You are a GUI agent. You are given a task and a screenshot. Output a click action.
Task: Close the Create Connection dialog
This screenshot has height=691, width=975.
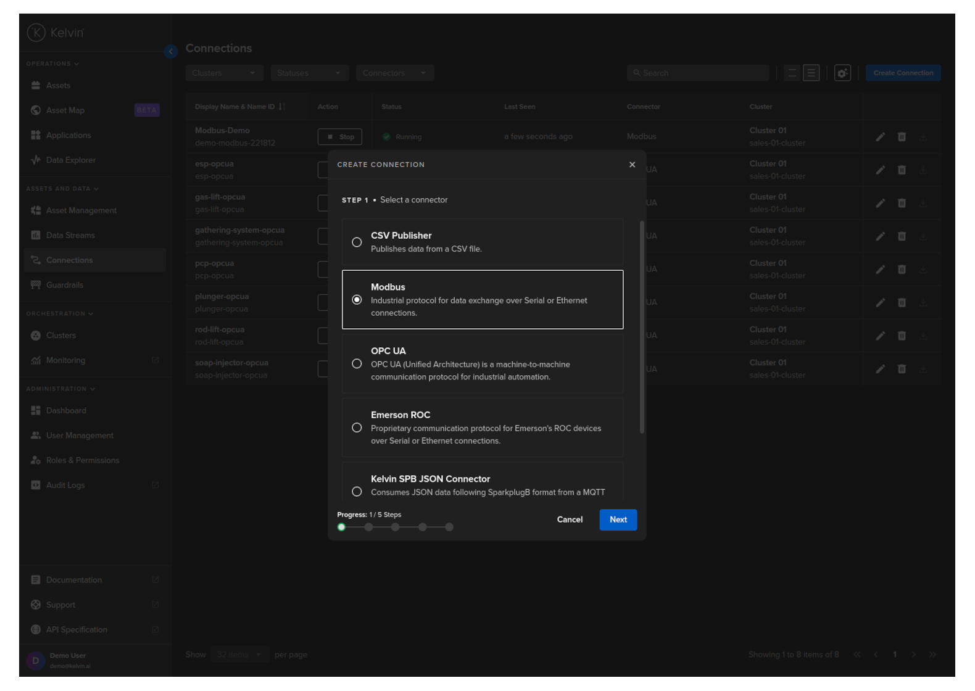pyautogui.click(x=632, y=165)
